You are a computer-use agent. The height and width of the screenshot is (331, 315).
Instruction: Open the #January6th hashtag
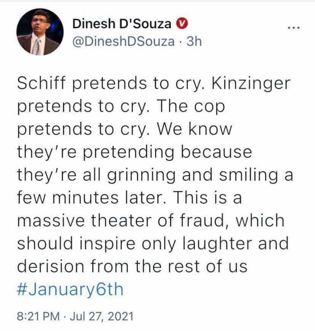point(70,289)
